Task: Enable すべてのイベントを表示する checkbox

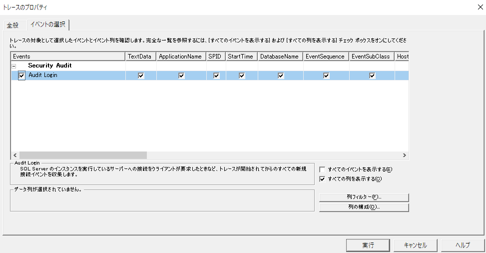Action: coord(322,169)
